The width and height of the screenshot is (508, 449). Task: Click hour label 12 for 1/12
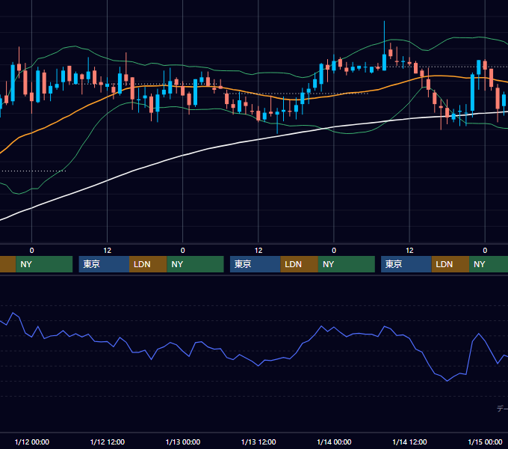108,251
